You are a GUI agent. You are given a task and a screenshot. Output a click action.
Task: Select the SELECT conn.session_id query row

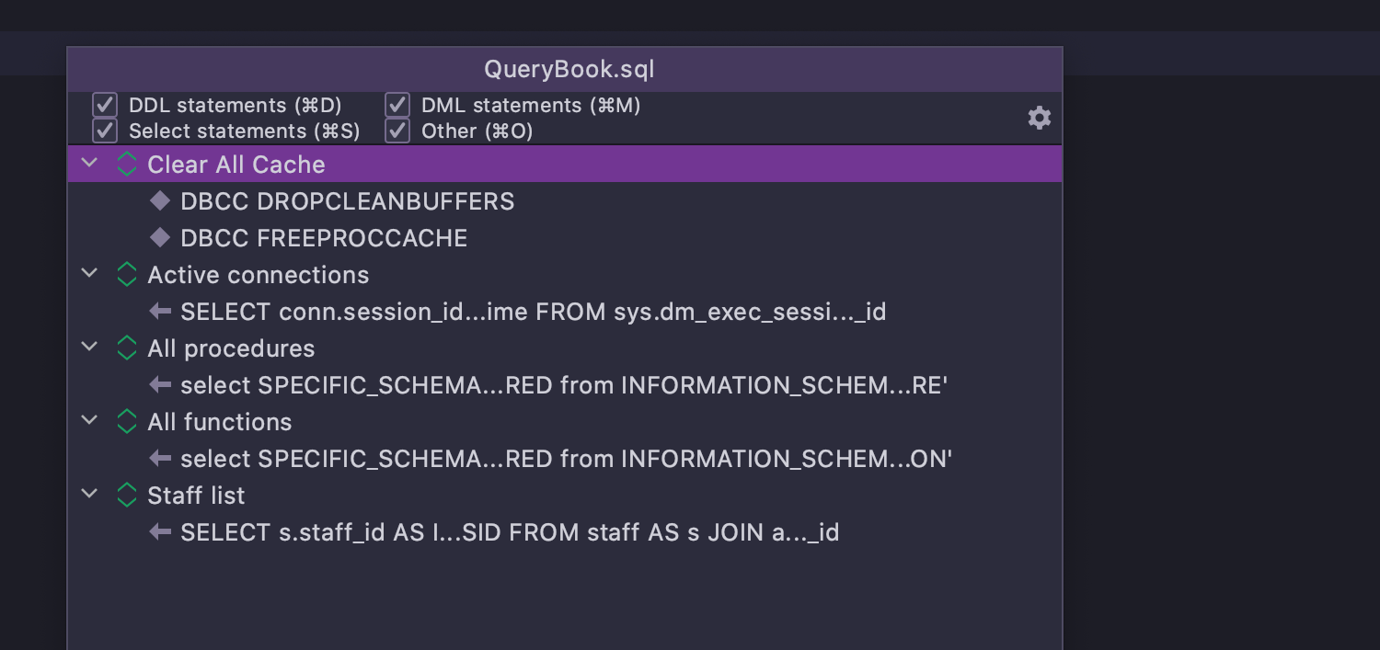(565, 312)
